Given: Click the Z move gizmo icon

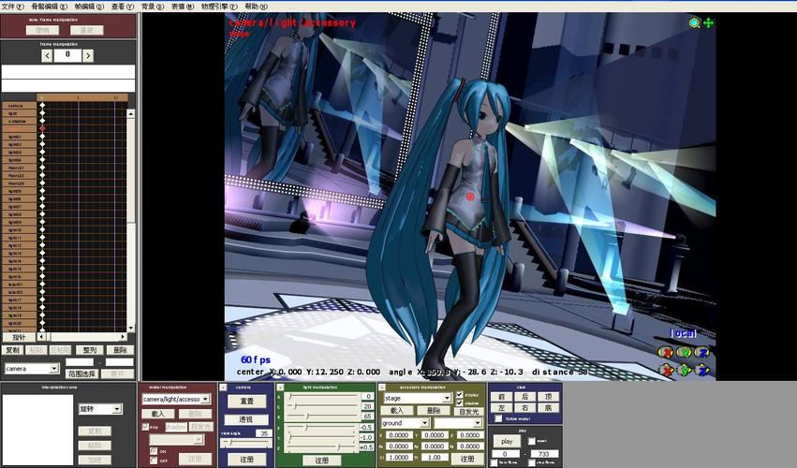Looking at the screenshot, I should point(702,370).
